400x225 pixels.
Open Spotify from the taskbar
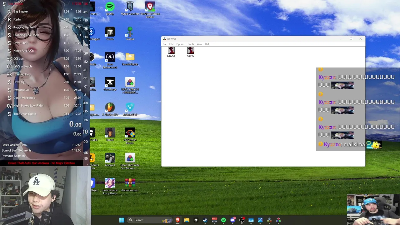[x=223, y=220]
